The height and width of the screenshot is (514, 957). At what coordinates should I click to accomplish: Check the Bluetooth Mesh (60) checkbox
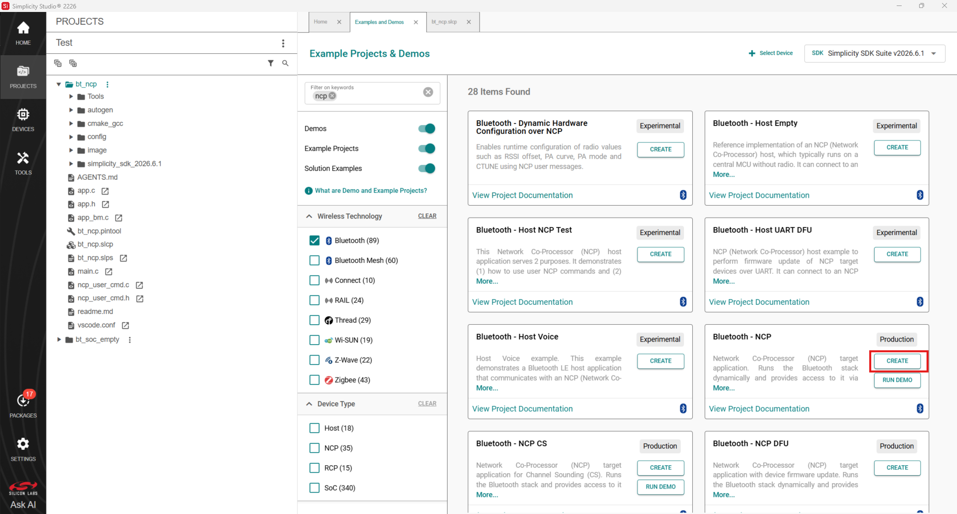pos(315,260)
